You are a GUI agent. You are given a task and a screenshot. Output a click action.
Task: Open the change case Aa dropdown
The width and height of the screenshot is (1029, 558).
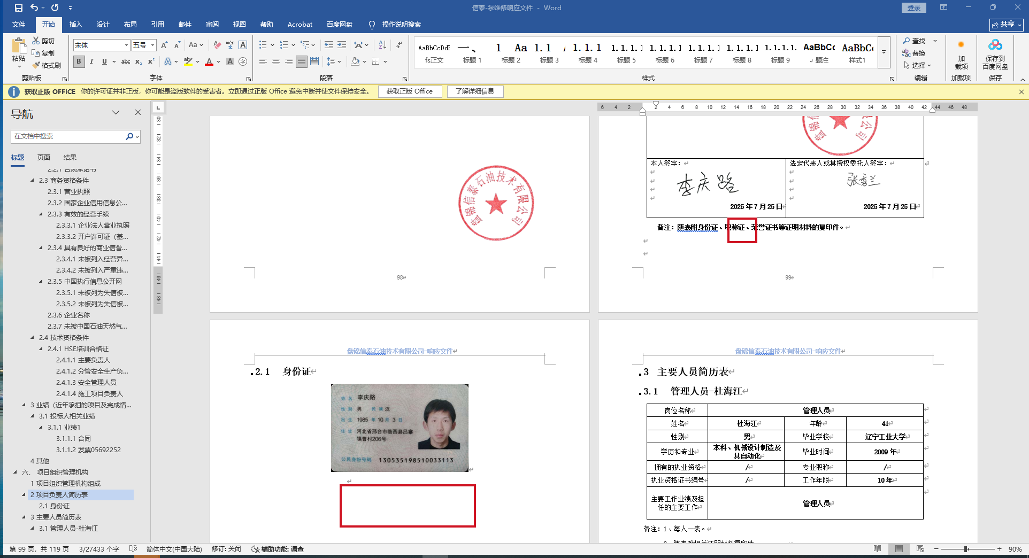click(x=196, y=45)
